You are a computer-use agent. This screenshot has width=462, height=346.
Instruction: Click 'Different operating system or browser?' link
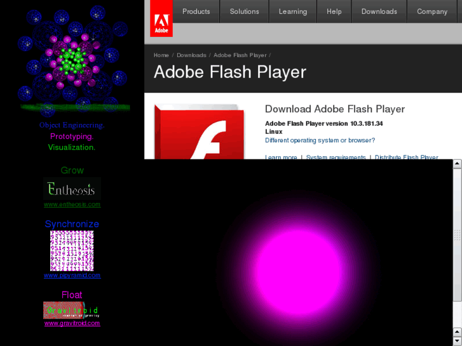pos(320,140)
